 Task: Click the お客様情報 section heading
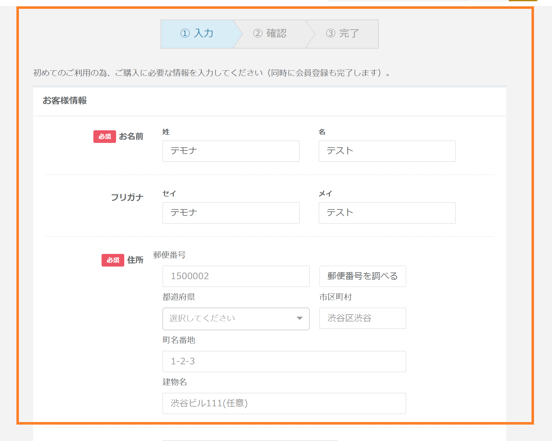tap(65, 101)
